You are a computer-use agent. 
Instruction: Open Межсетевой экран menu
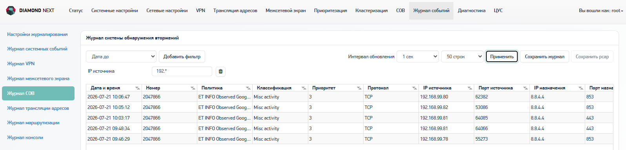coord(286,11)
